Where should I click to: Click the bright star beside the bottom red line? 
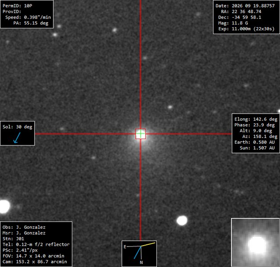click(182, 220)
